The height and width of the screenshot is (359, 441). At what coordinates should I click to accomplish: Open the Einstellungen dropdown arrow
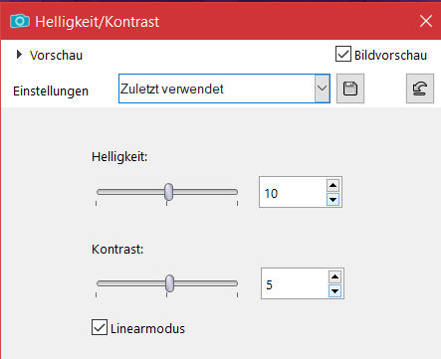322,89
